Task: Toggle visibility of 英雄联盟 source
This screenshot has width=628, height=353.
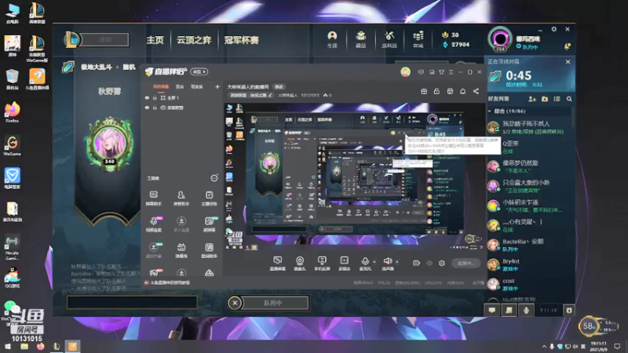Action: point(147,107)
